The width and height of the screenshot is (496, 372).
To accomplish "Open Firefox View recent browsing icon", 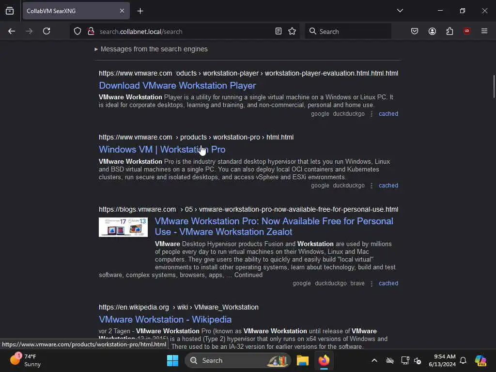I will [10, 11].
